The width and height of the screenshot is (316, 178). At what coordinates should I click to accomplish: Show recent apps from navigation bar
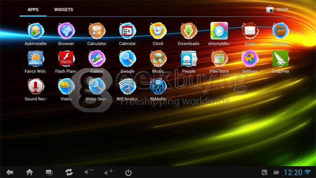click(49, 172)
